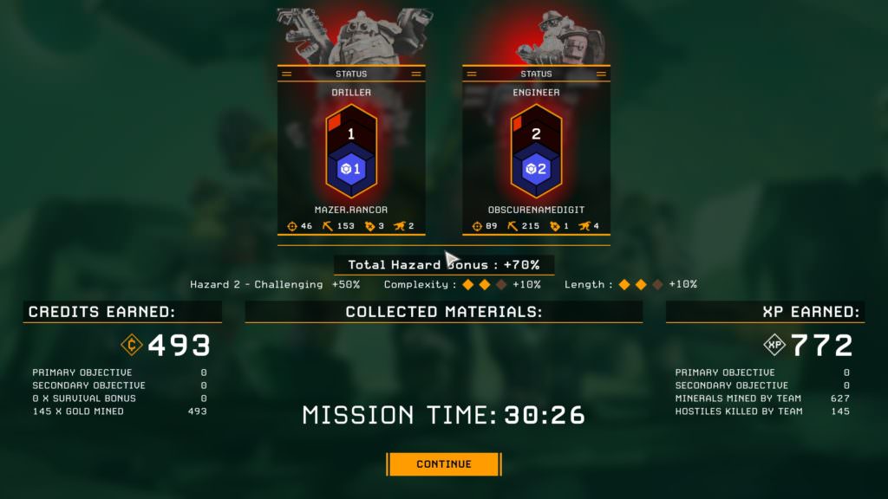Open the Engineer STATUS header tab
Image resolution: width=888 pixels, height=499 pixels.
point(536,74)
